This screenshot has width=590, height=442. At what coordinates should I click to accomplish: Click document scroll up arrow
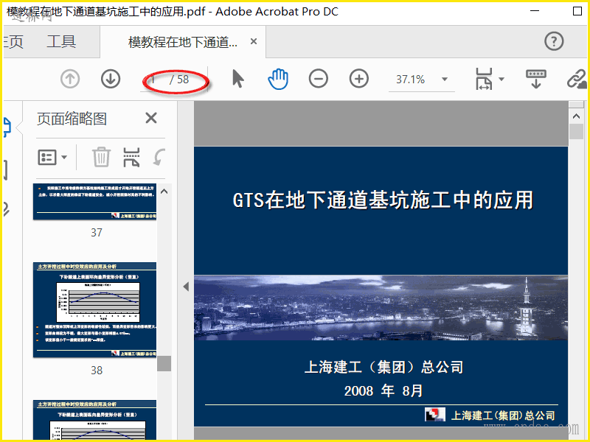[576, 116]
